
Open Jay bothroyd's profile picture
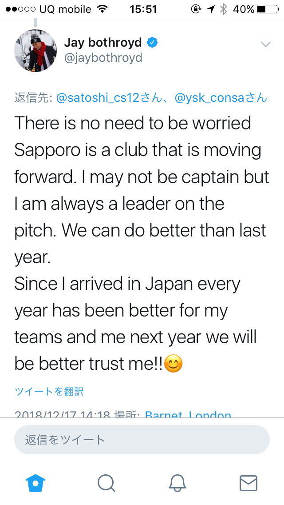(x=35, y=51)
